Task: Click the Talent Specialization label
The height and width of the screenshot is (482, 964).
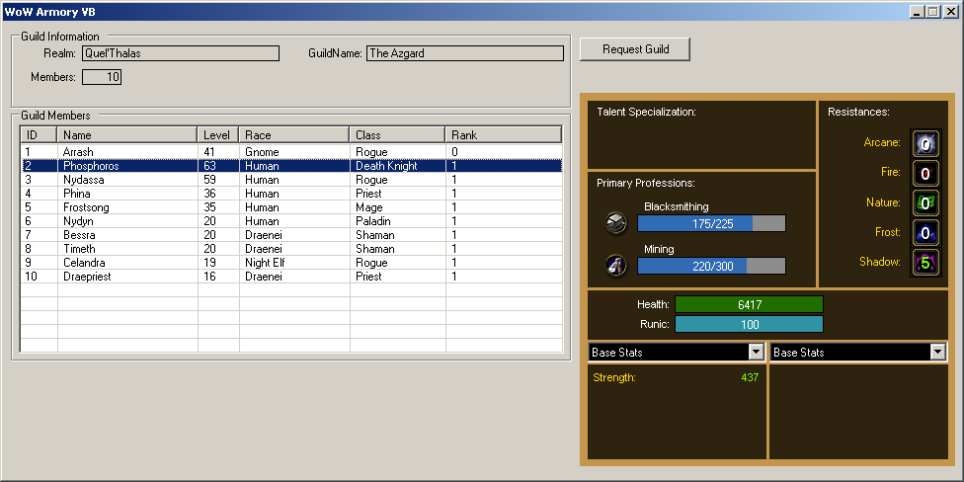Action: 646,112
